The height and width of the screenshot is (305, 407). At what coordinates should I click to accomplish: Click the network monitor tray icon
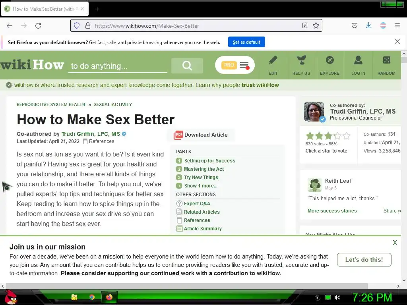click(328, 298)
